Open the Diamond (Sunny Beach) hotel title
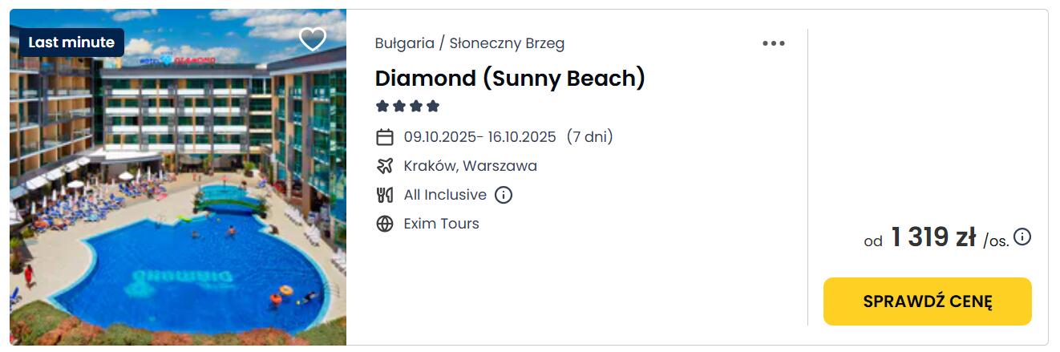 [510, 78]
